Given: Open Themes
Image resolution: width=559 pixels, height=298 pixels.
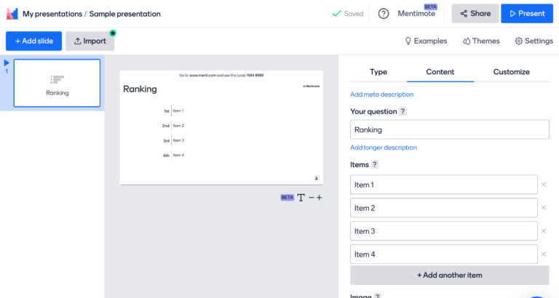Looking at the screenshot, I should 481,41.
